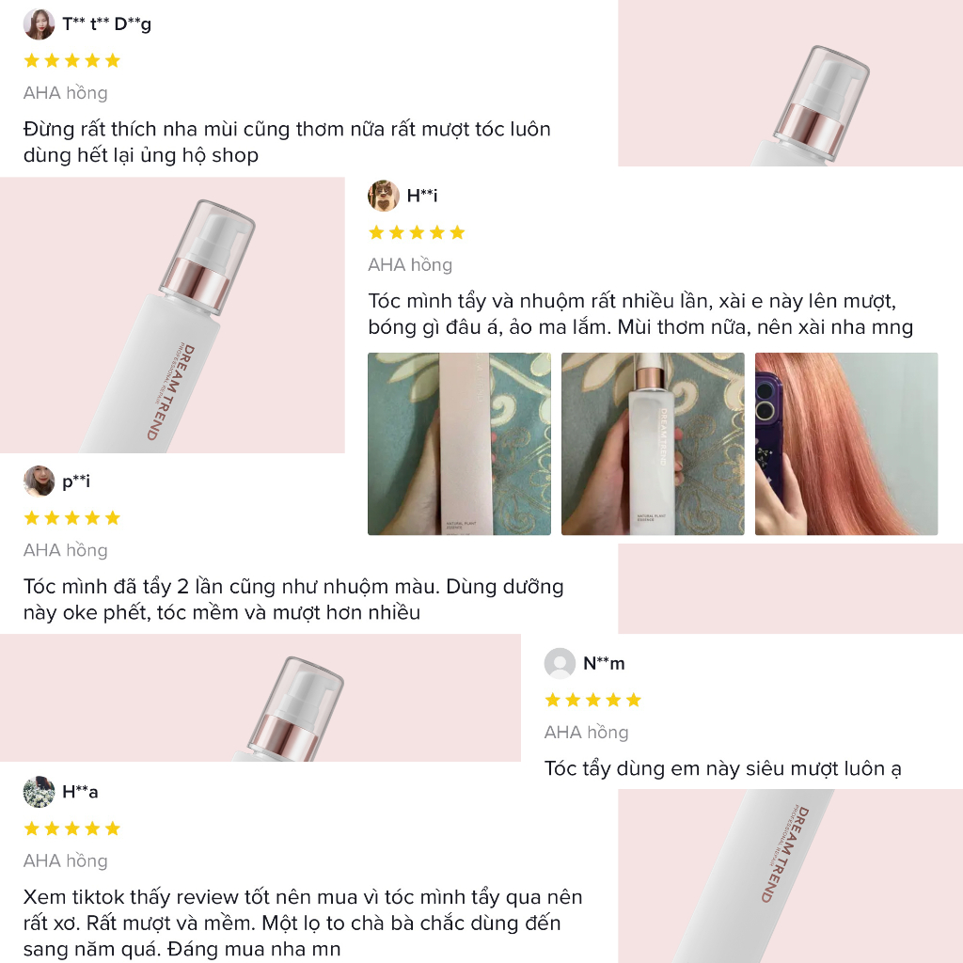Screen dimensions: 963x963
Task: View the handheld bottle review photo
Action: 653,444
